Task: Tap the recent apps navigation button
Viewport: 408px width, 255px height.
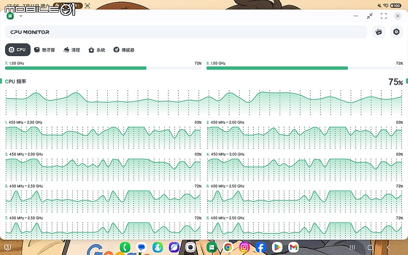Action: point(352,247)
